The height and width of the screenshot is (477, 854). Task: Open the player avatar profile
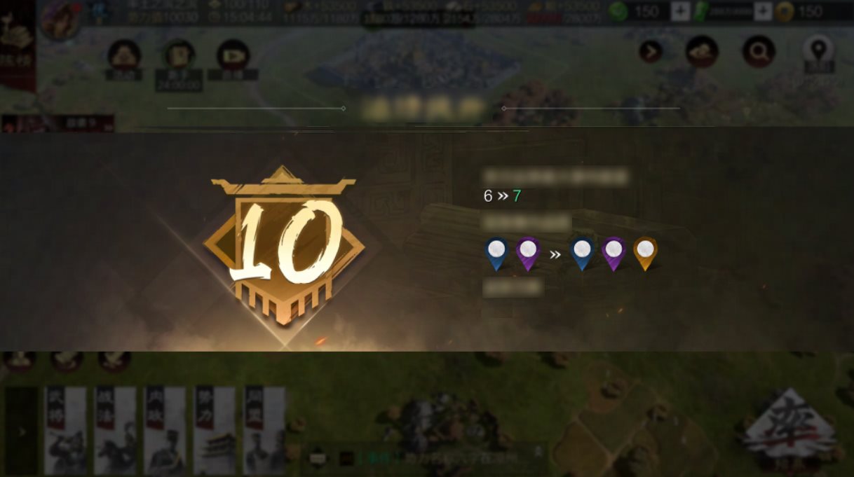59,20
